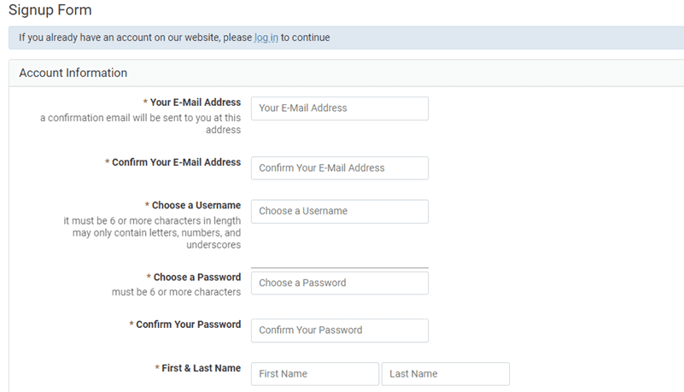684x392 pixels.
Task: Focus the Confirm Your Password text box
Action: tap(339, 331)
